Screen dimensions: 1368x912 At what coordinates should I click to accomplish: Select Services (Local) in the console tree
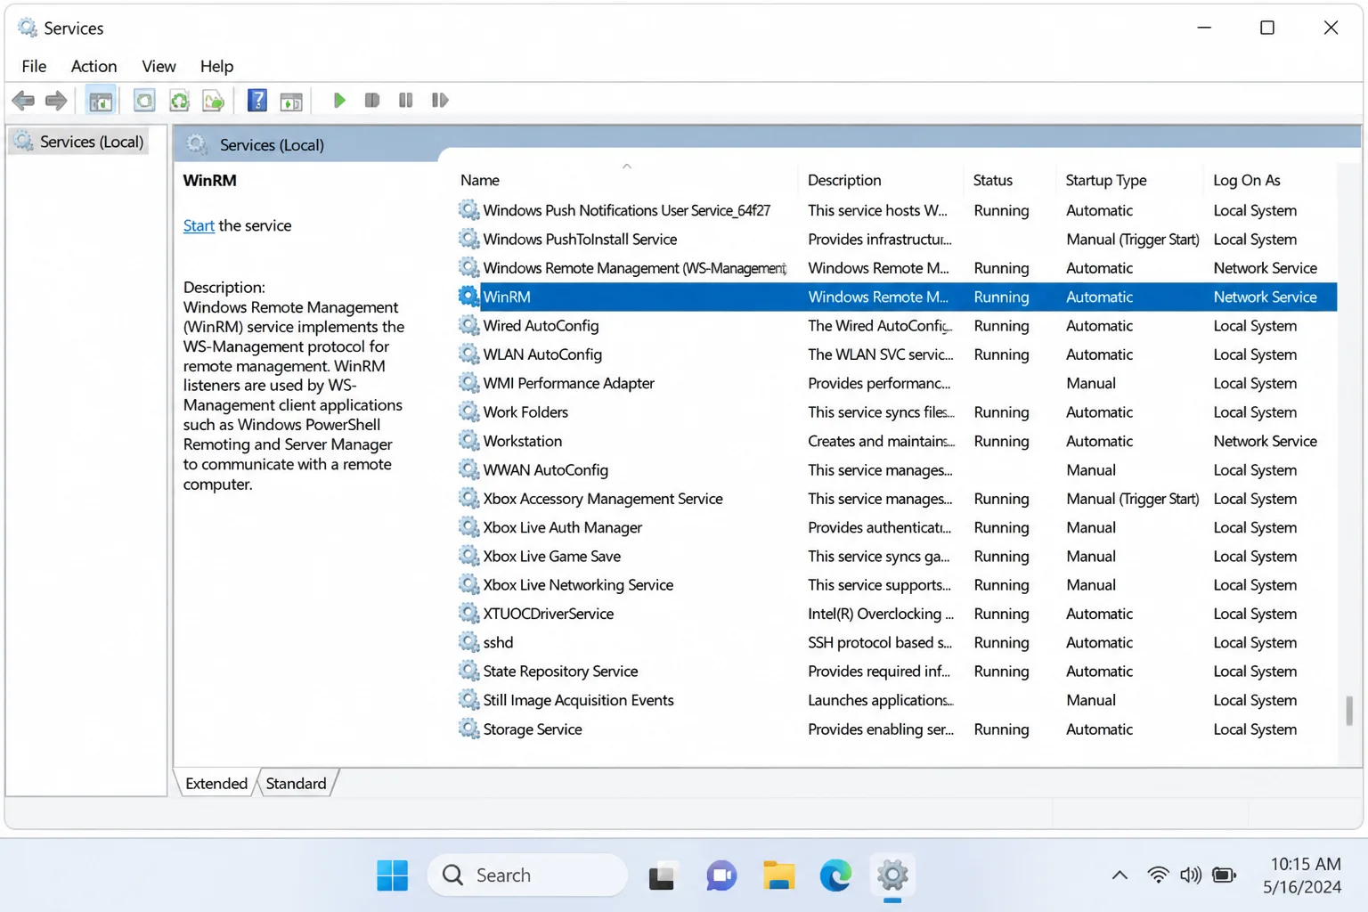click(78, 142)
